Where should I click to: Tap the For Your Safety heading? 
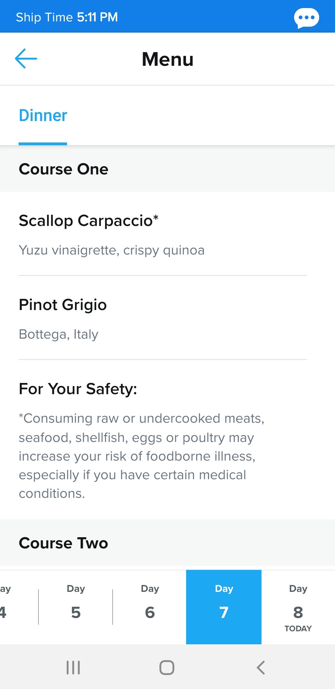click(x=78, y=389)
